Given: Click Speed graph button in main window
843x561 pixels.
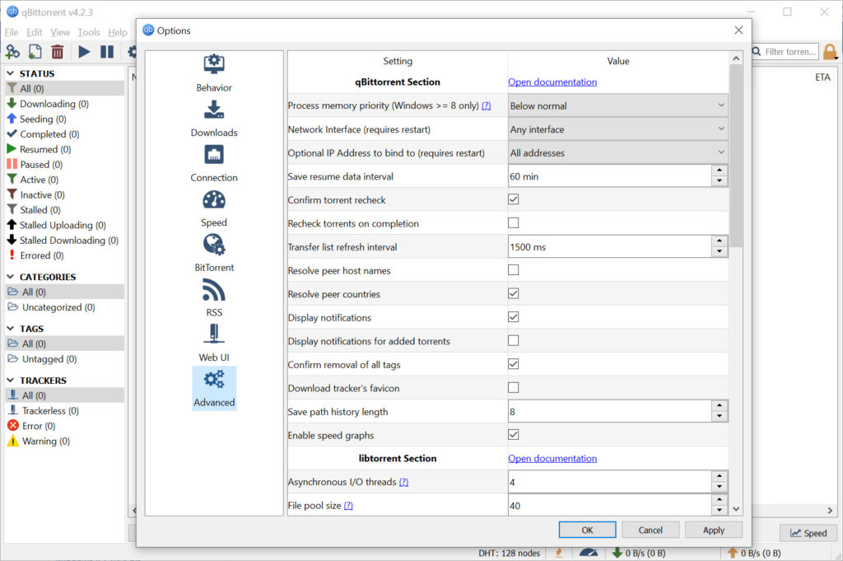Looking at the screenshot, I should 808,533.
